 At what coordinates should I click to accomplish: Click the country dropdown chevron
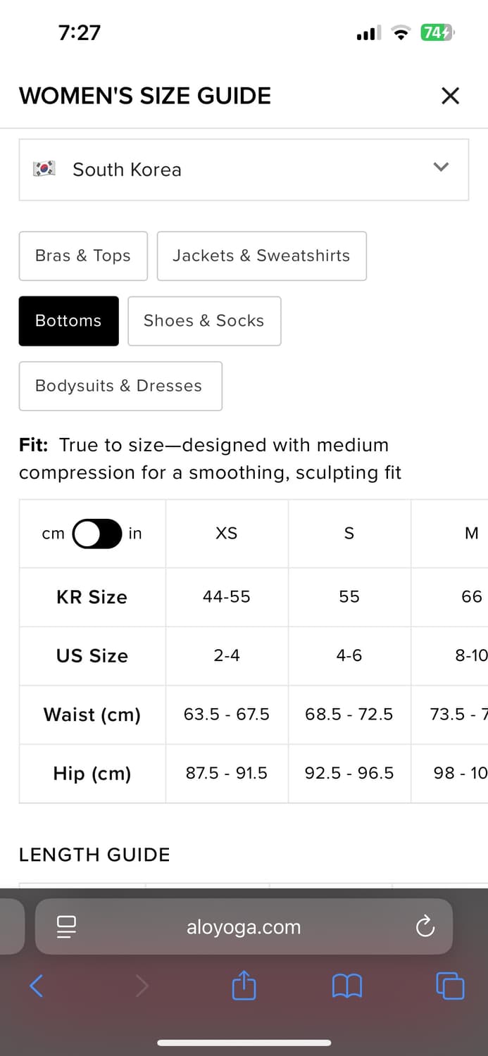441,168
